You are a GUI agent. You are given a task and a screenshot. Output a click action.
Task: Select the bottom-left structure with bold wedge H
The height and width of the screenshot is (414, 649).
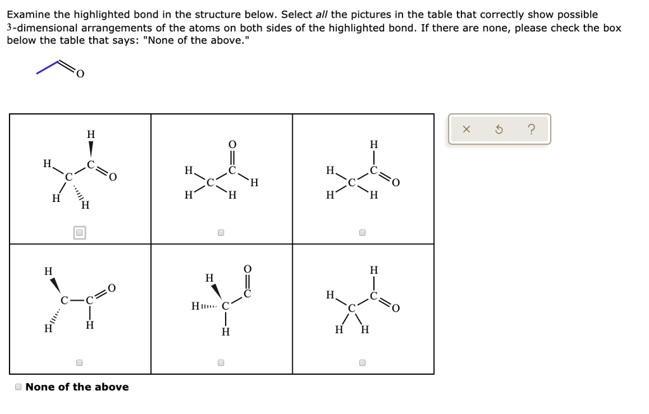79,298
